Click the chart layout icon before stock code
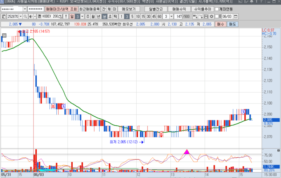This screenshot has height=178, width=281. 4,16
